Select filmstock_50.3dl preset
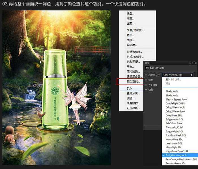Screen dimensions: 198x169 click(175, 127)
